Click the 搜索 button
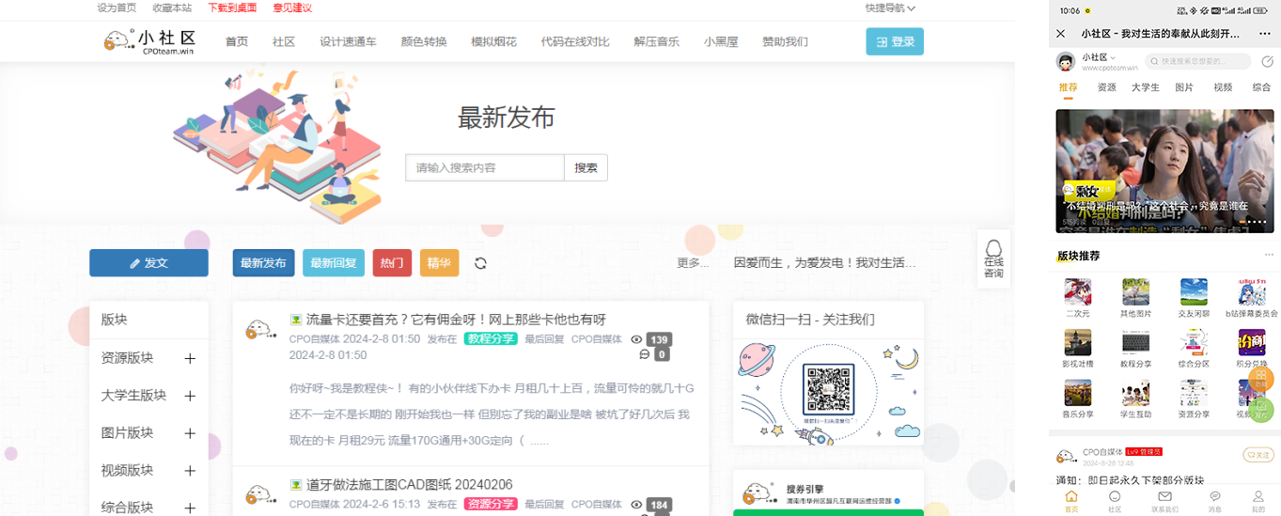The width and height of the screenshot is (1281, 516). pyautogui.click(x=586, y=167)
